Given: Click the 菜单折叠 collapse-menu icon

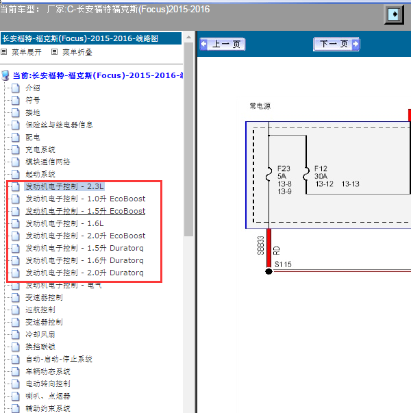Looking at the screenshot, I should (x=54, y=52).
